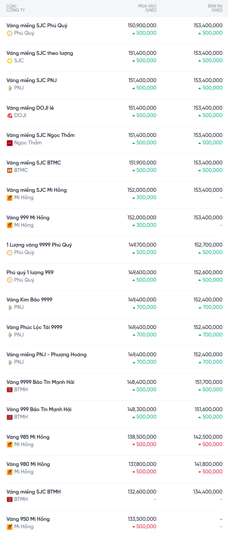Screen dimensions: 228x538
Task: Click the red down arrow for Vàng 985 Mi Hồng buy price
Action: coord(134,445)
